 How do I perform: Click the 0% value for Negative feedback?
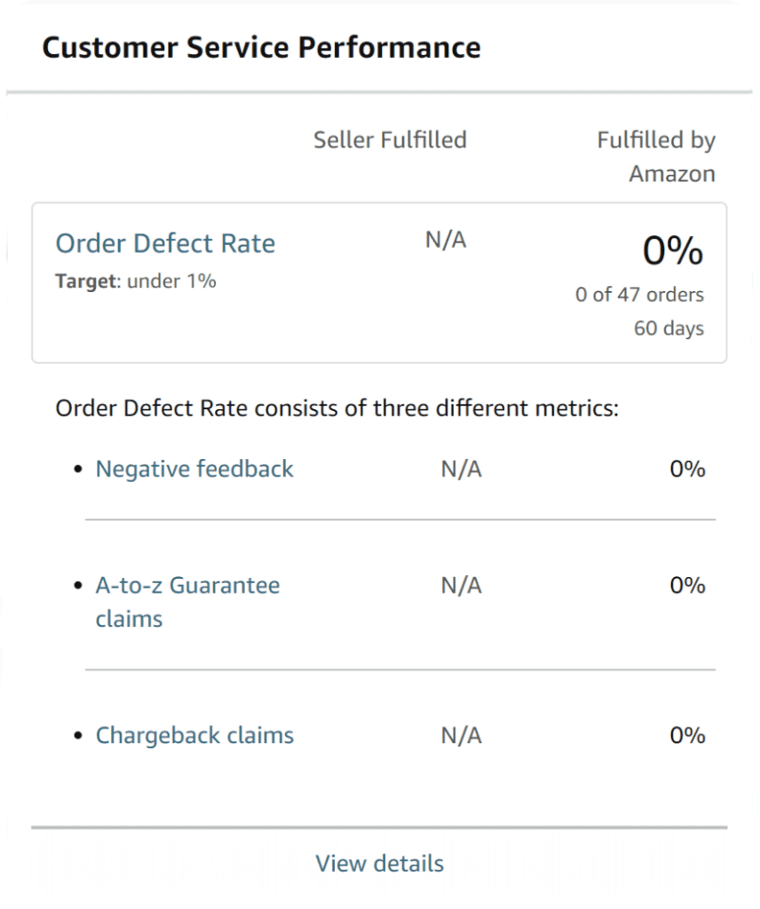pos(687,469)
